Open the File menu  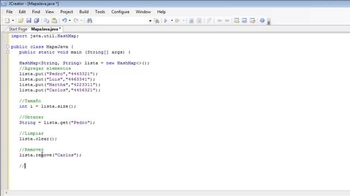(x=9, y=12)
